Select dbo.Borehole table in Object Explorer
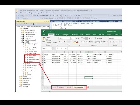Image resolution: width=140 pixels, height=105 pixels. pyautogui.click(x=33, y=55)
